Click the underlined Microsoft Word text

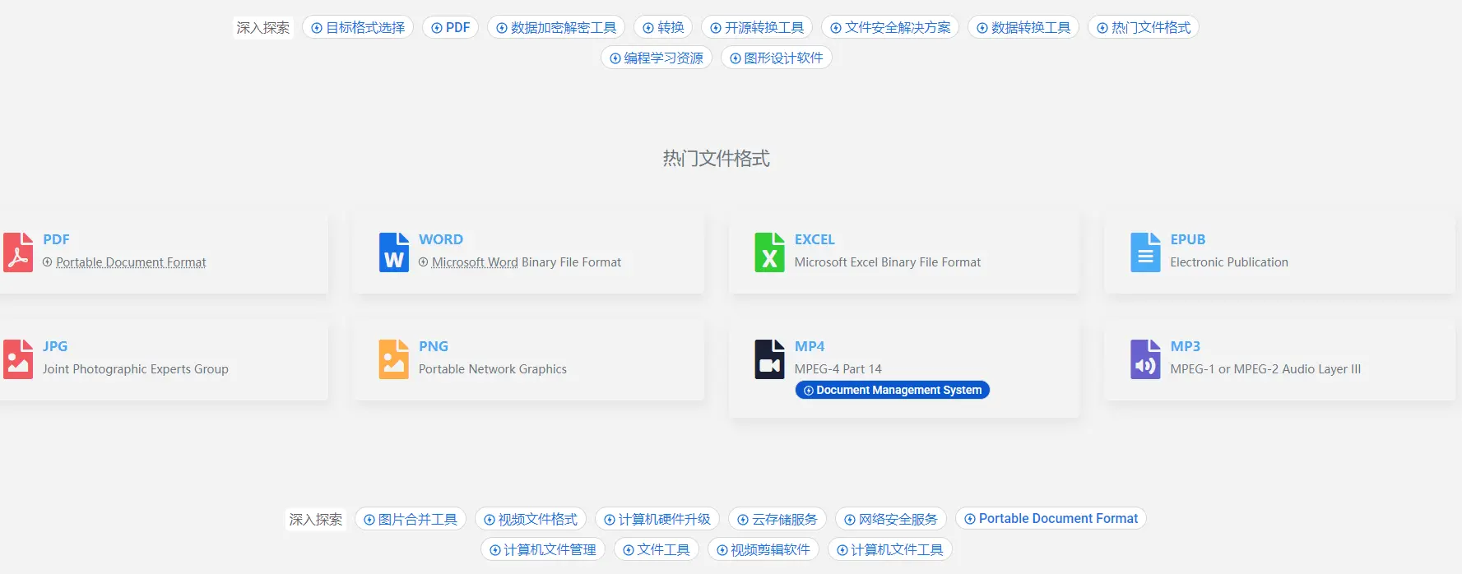tap(475, 262)
